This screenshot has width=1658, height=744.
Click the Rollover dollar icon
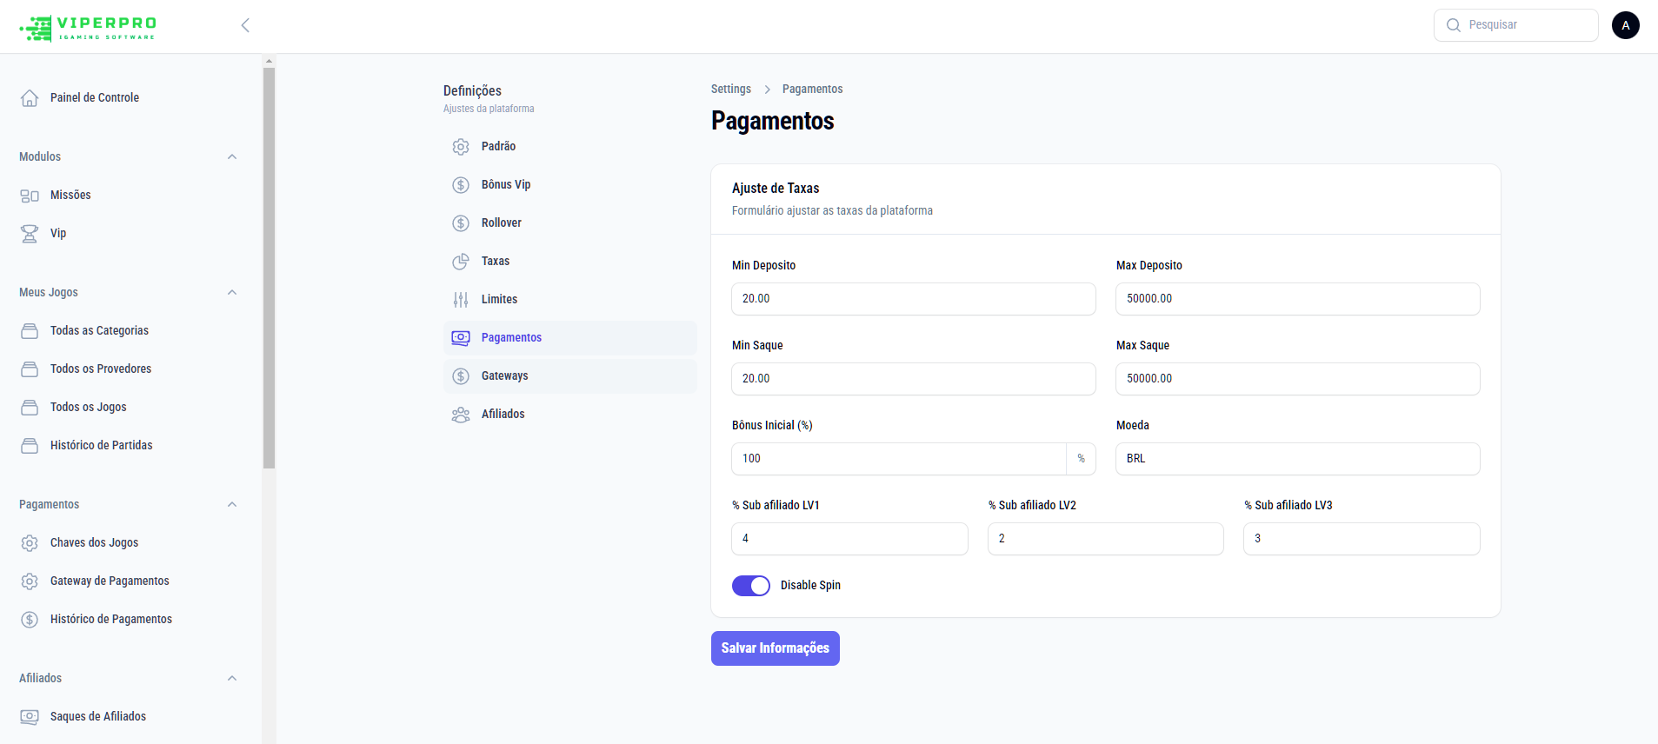(461, 223)
